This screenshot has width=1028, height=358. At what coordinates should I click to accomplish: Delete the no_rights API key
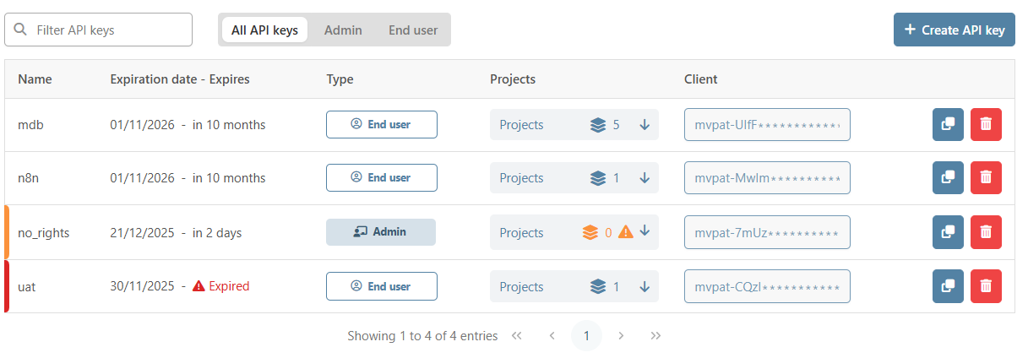(986, 232)
